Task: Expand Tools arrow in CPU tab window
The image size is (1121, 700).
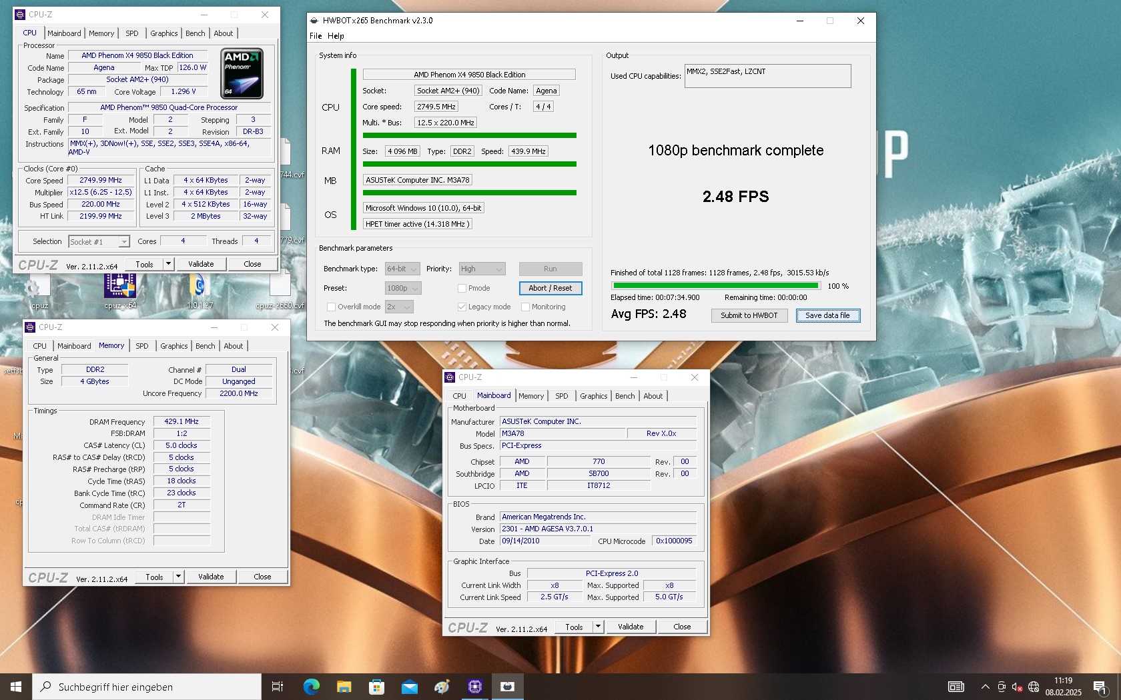Action: pos(168,264)
